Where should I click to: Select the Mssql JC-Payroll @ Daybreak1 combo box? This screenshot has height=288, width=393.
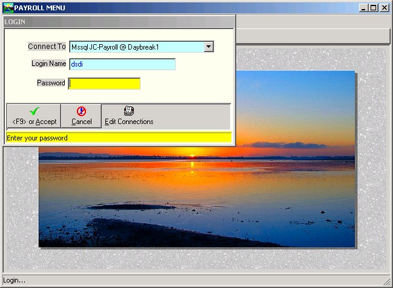(142, 47)
